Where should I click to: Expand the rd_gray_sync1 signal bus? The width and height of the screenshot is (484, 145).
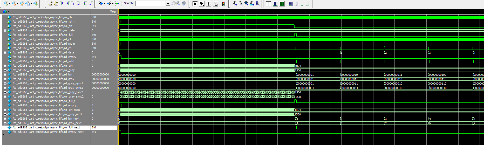(5, 84)
